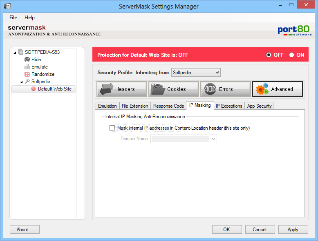318x241 pixels.
Task: Click the Domain Name label
Action: coord(134,139)
